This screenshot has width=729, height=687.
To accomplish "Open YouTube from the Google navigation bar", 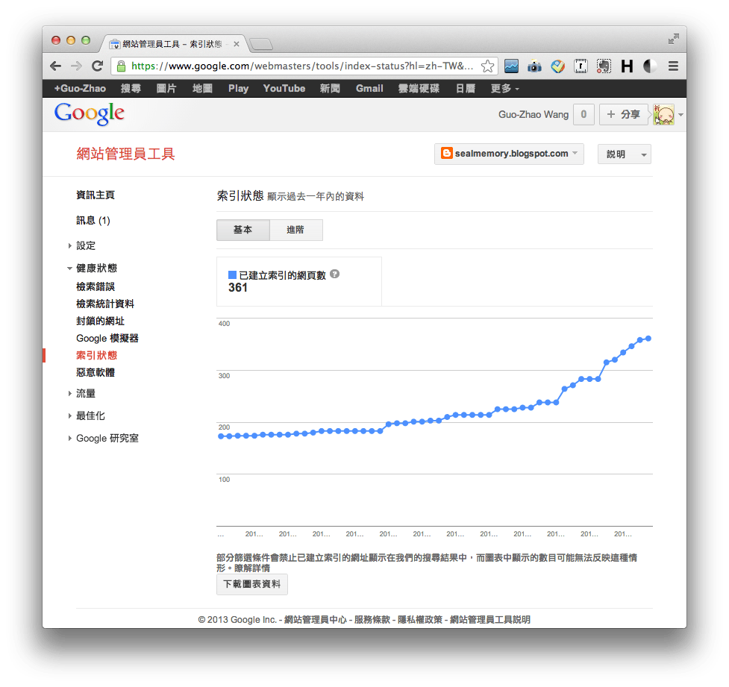I will coord(284,88).
